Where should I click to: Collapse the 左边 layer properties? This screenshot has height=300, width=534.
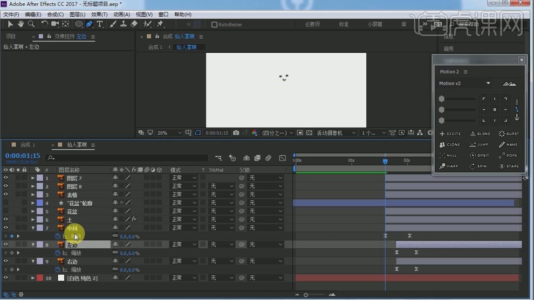[x=33, y=245]
